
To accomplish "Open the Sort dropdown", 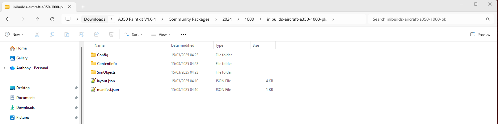I will (x=133, y=34).
